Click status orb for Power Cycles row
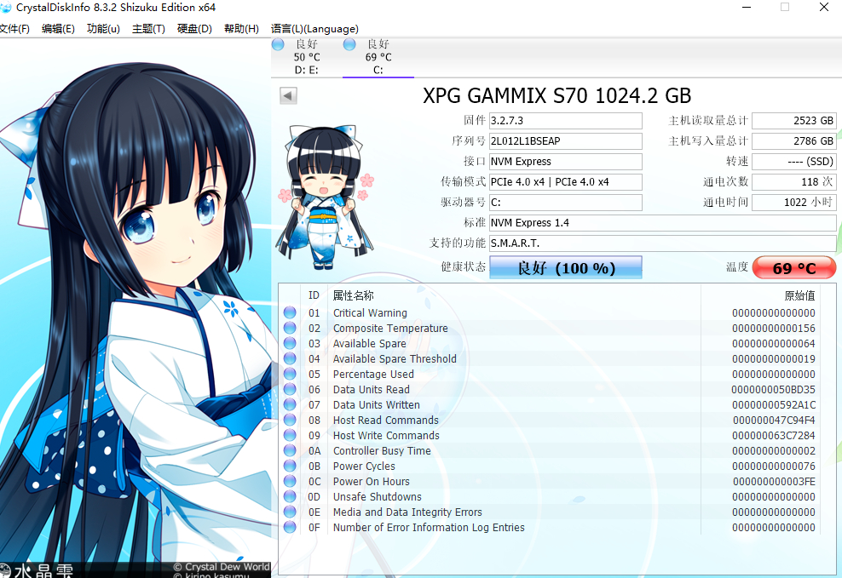842x578 pixels. point(290,466)
